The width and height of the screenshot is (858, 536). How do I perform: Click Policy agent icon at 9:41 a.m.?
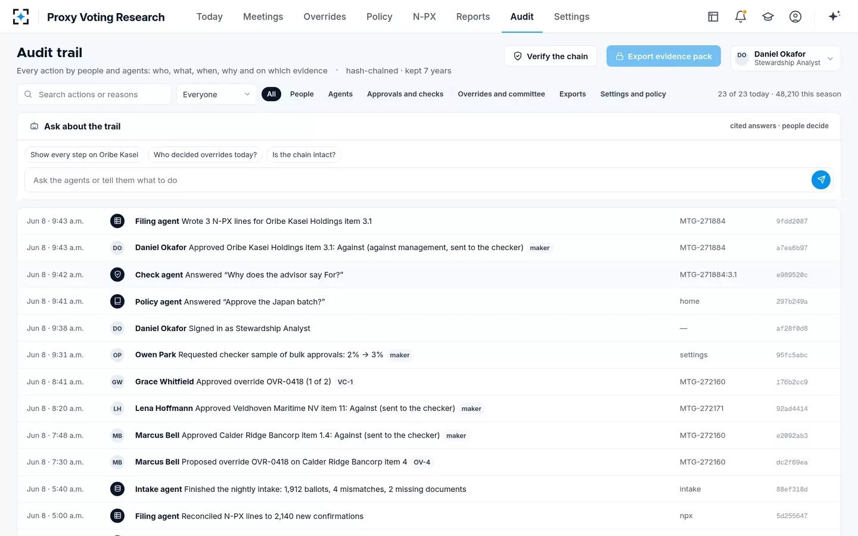(117, 301)
